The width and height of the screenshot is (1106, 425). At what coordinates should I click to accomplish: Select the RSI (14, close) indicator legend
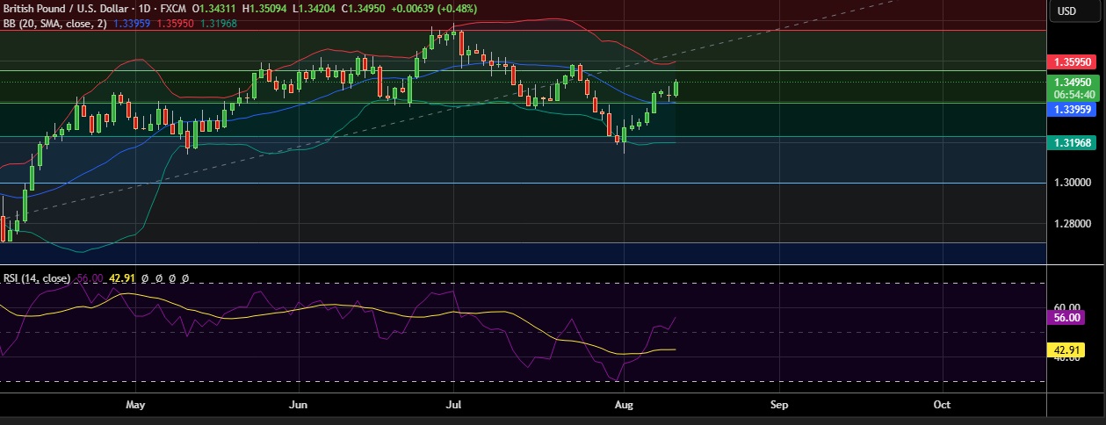coord(37,277)
